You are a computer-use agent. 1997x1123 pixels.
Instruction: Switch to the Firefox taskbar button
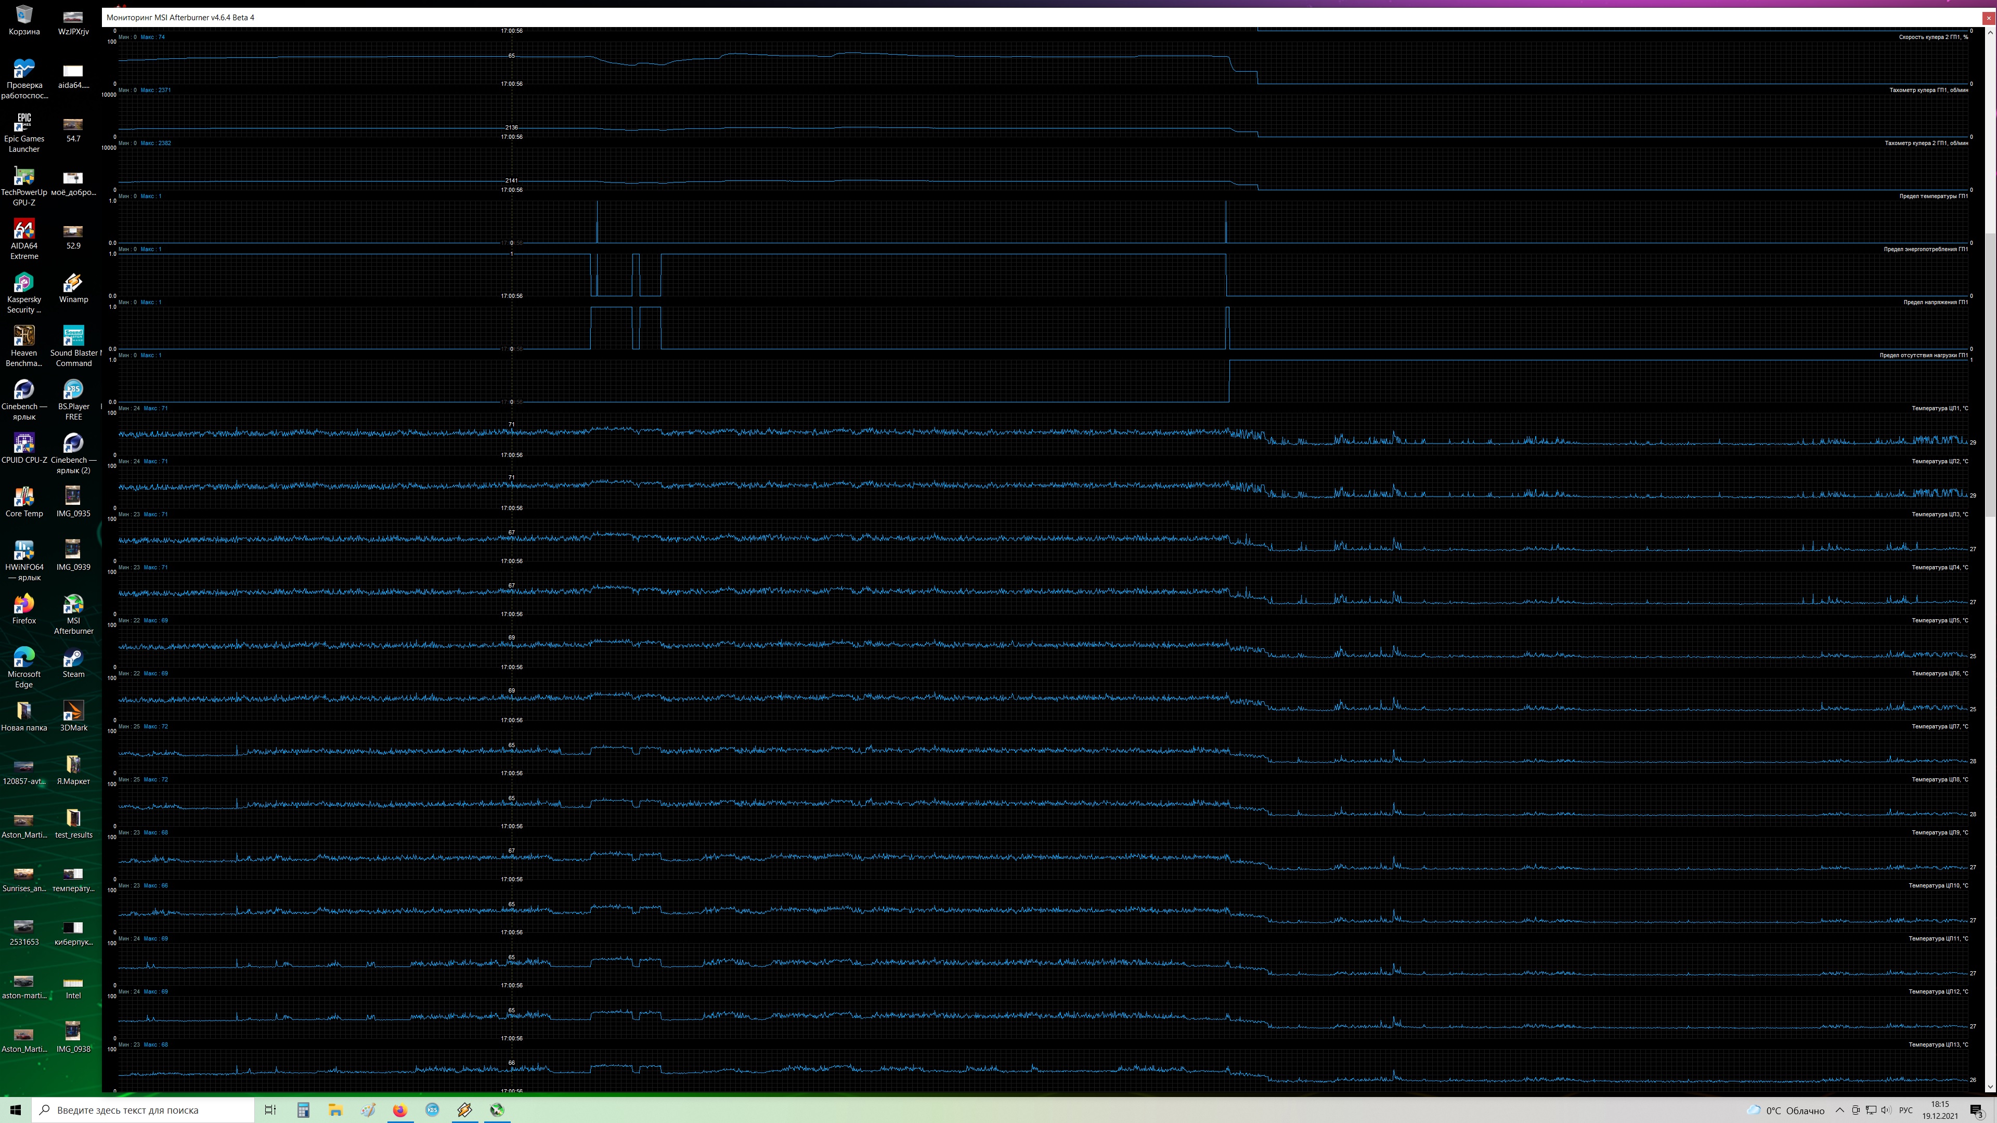pos(399,1110)
